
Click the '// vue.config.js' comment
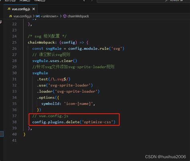pos(50,116)
